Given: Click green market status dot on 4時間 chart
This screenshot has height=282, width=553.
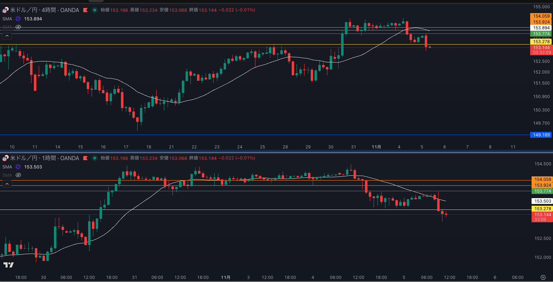Looking at the screenshot, I should pyautogui.click(x=94, y=10).
